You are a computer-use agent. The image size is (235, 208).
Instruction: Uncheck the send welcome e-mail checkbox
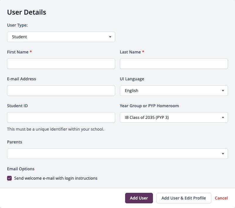[9, 178]
